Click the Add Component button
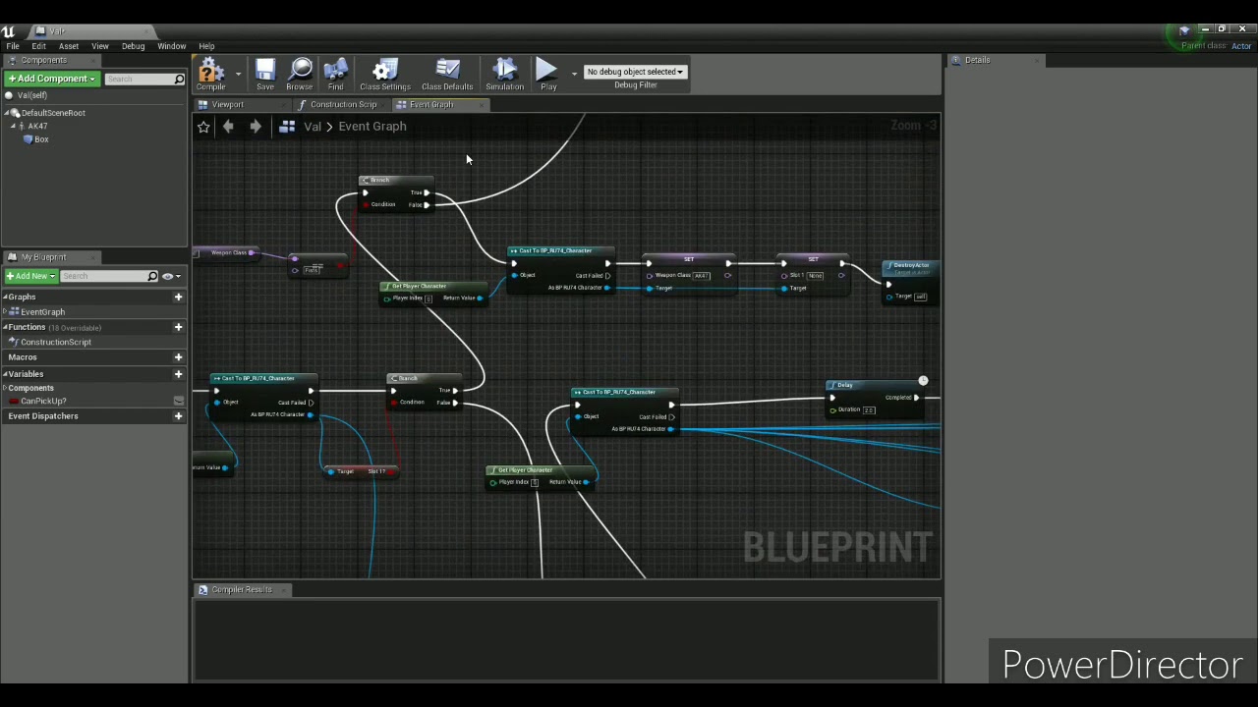The image size is (1258, 707). [51, 79]
